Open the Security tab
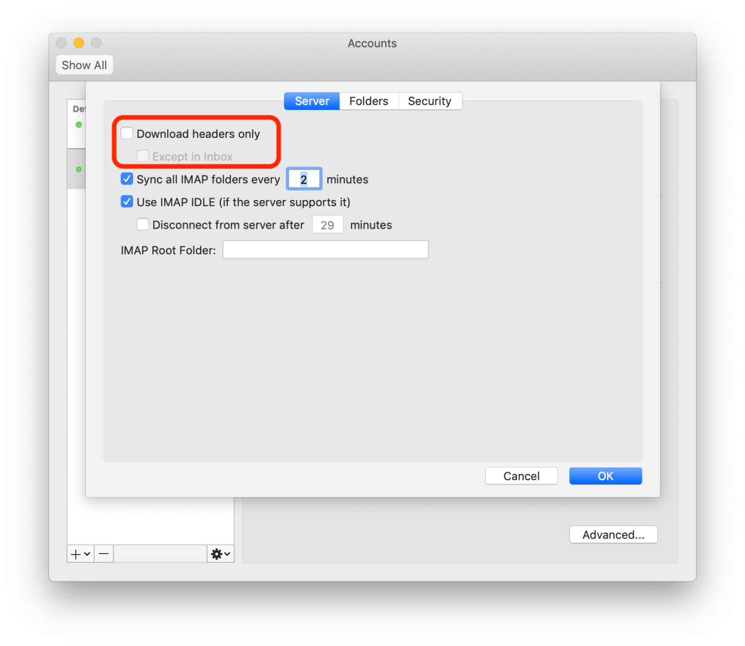This screenshot has height=646, width=745. pyautogui.click(x=429, y=101)
